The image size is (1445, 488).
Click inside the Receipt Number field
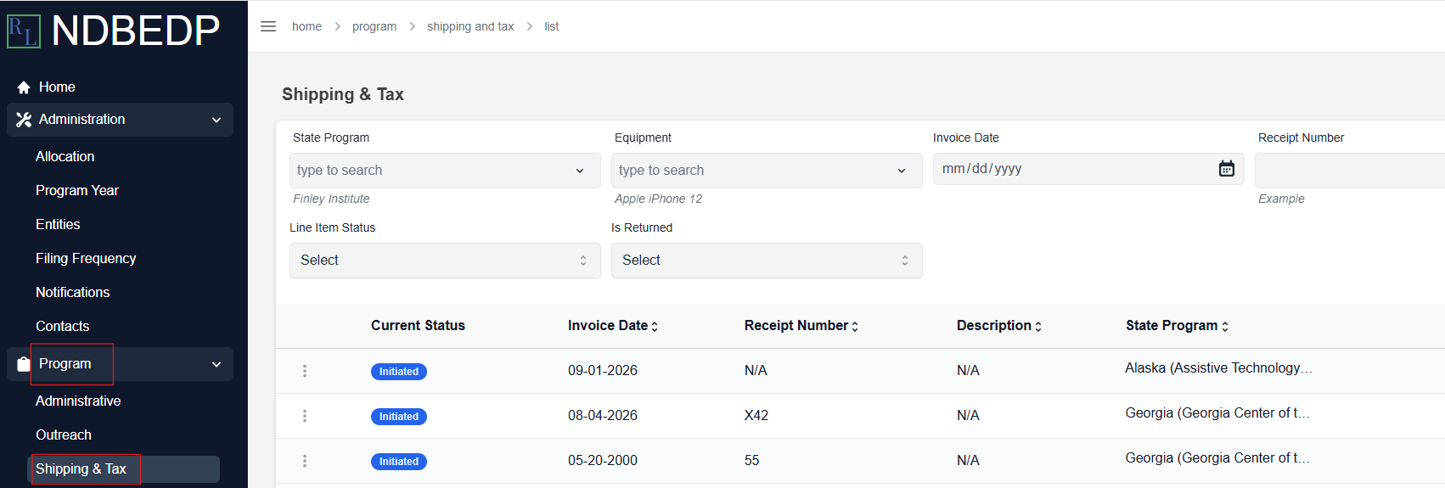coord(1350,171)
